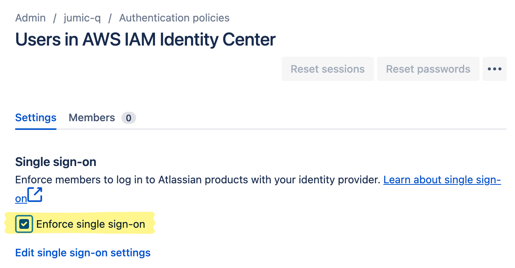Switch to the Settings tab
515x268 pixels.
(36, 118)
